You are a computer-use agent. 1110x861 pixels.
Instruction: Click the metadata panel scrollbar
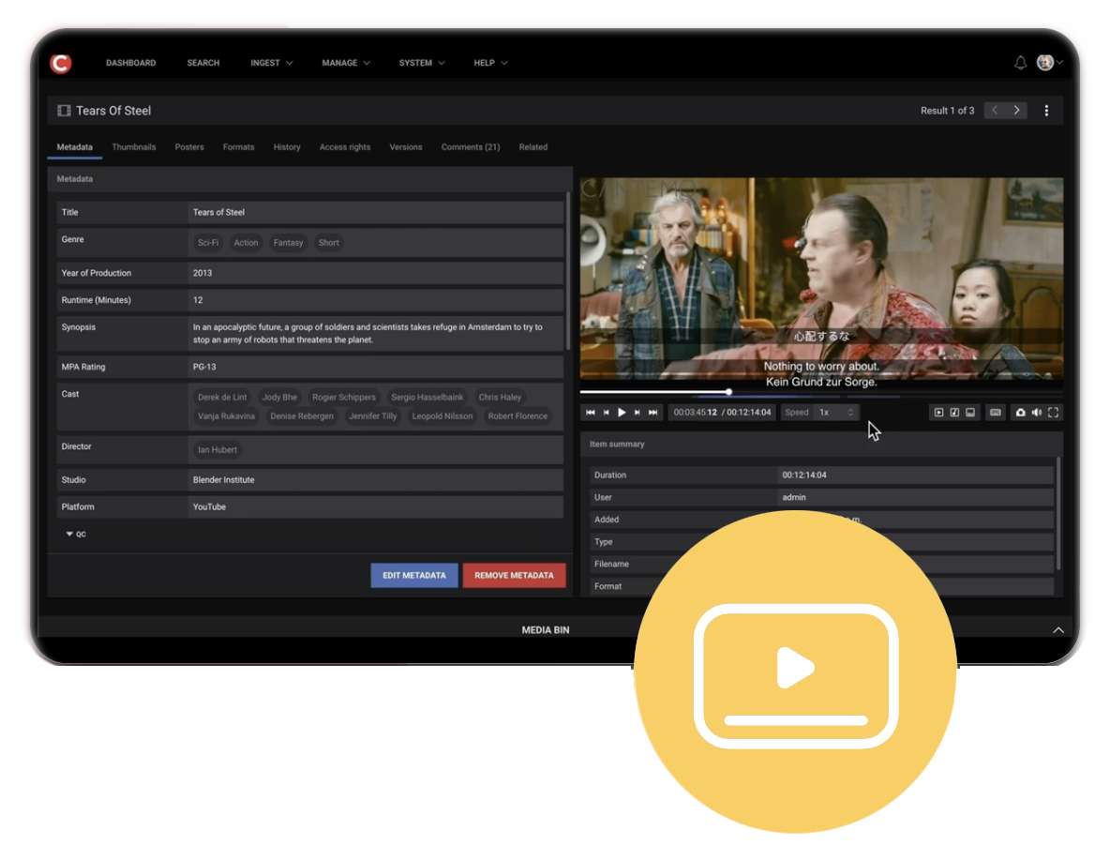click(568, 270)
